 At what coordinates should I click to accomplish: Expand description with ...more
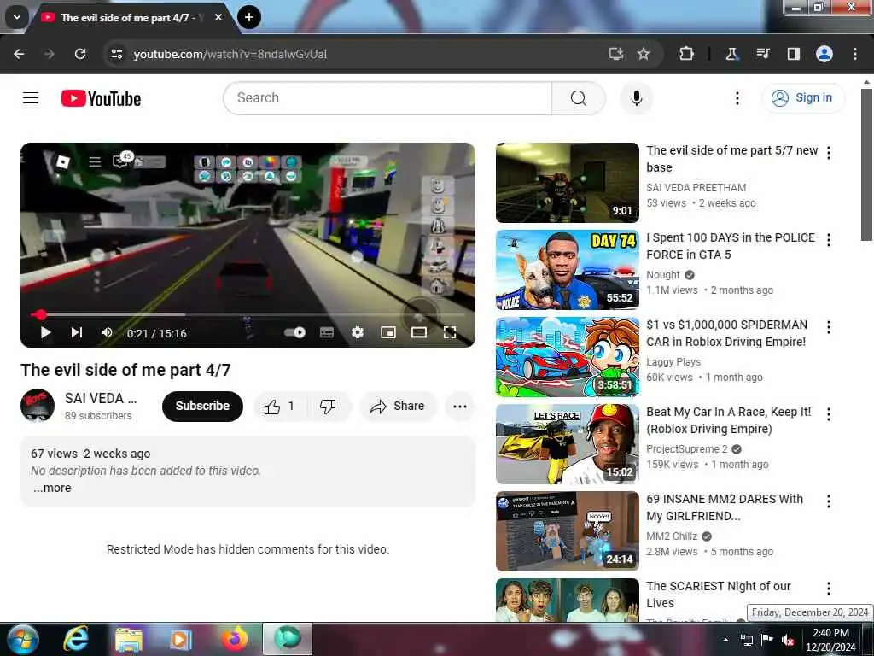pyautogui.click(x=52, y=488)
